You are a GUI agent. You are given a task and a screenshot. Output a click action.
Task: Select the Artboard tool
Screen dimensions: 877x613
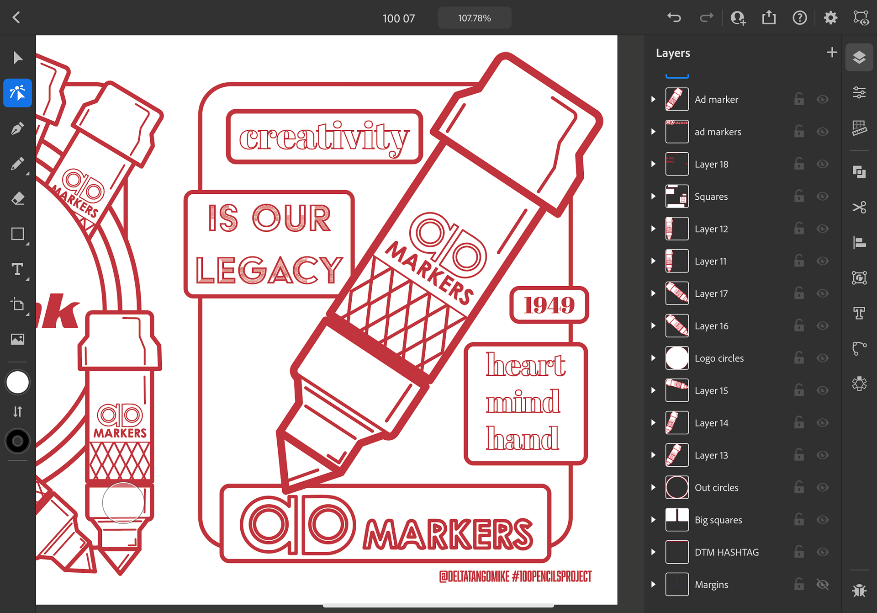(x=17, y=304)
